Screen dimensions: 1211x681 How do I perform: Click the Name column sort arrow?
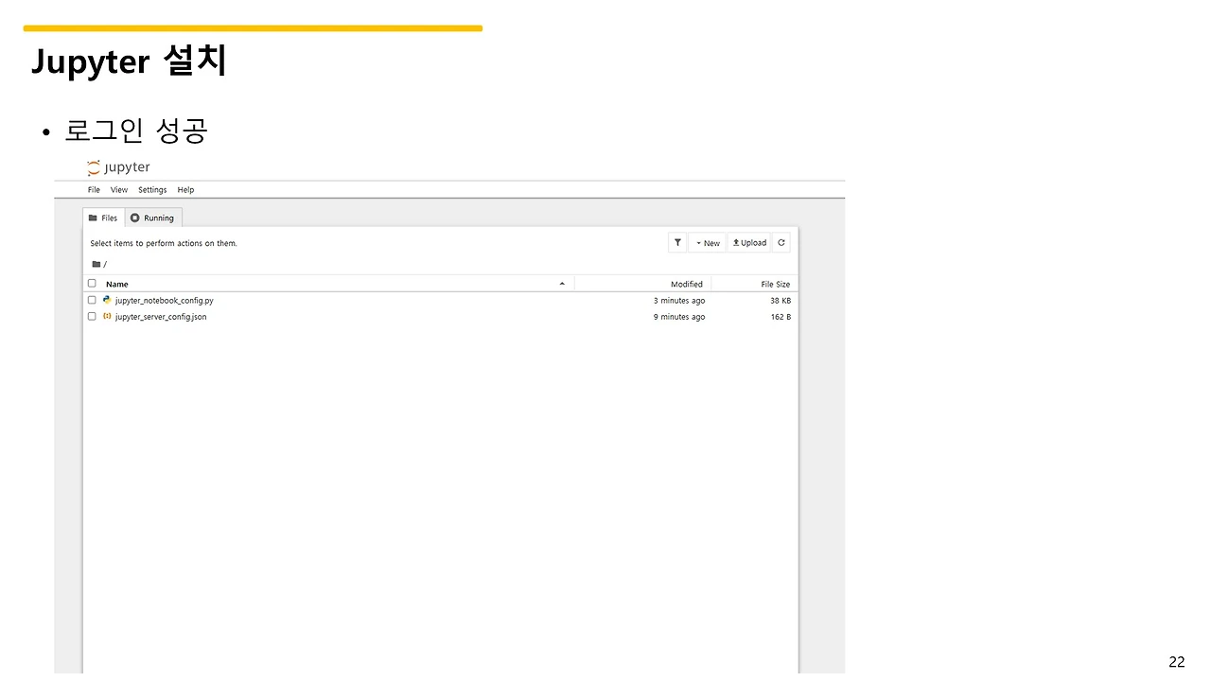pos(562,284)
